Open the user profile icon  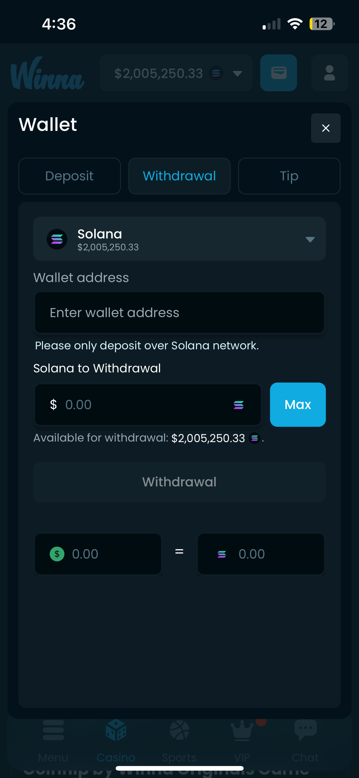(x=329, y=73)
